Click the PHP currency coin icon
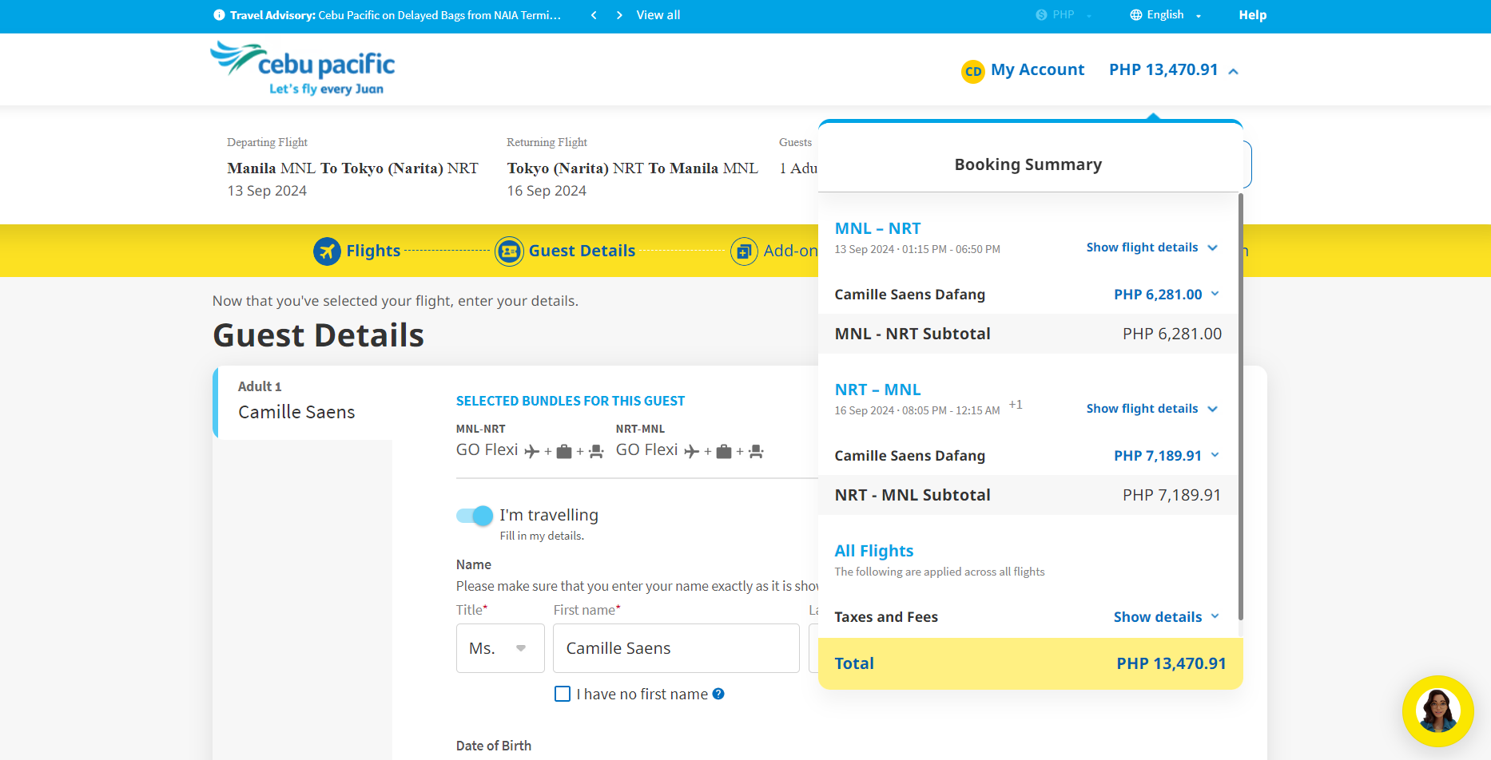The width and height of the screenshot is (1491, 760). tap(1041, 15)
